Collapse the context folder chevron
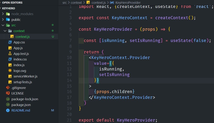The image size is (214, 123). click(5, 31)
